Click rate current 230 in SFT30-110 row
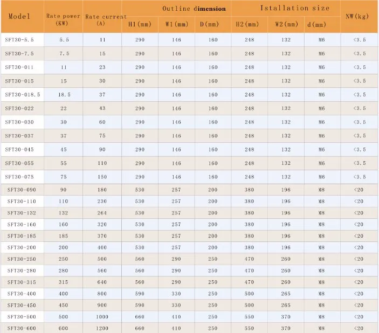This screenshot has width=379, height=333. pos(102,202)
